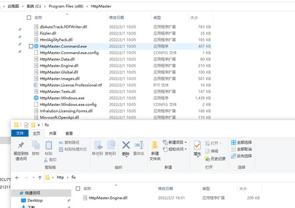Click the Edit icon in the Open group
Viewport: 295px width, 208px height.
[x=207, y=151]
